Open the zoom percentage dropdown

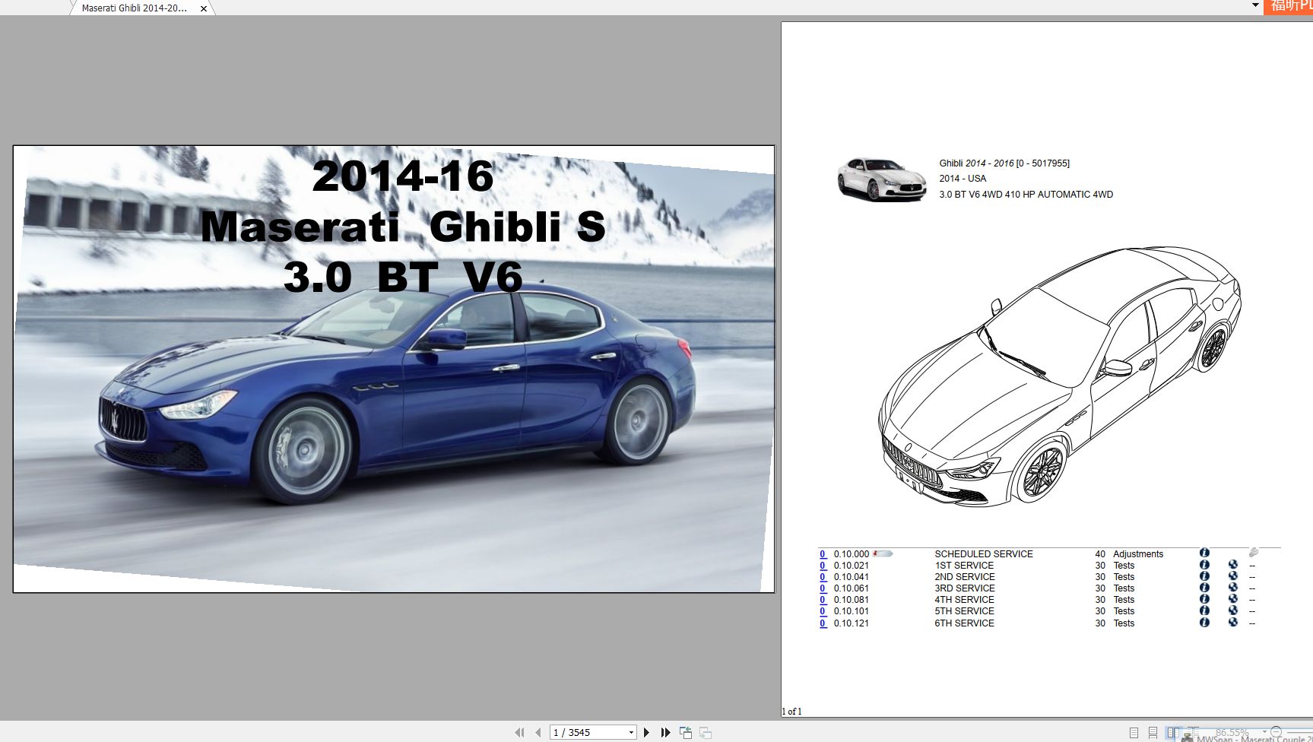coord(1264,731)
